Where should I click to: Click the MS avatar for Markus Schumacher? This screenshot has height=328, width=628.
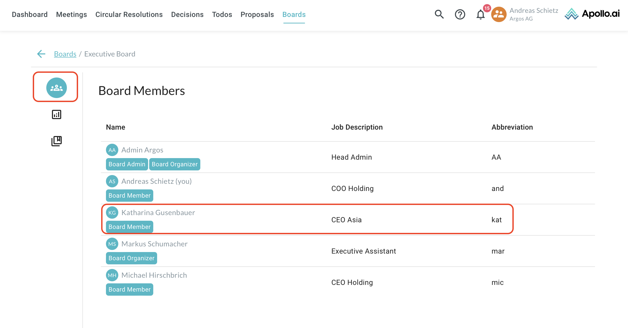click(x=112, y=244)
